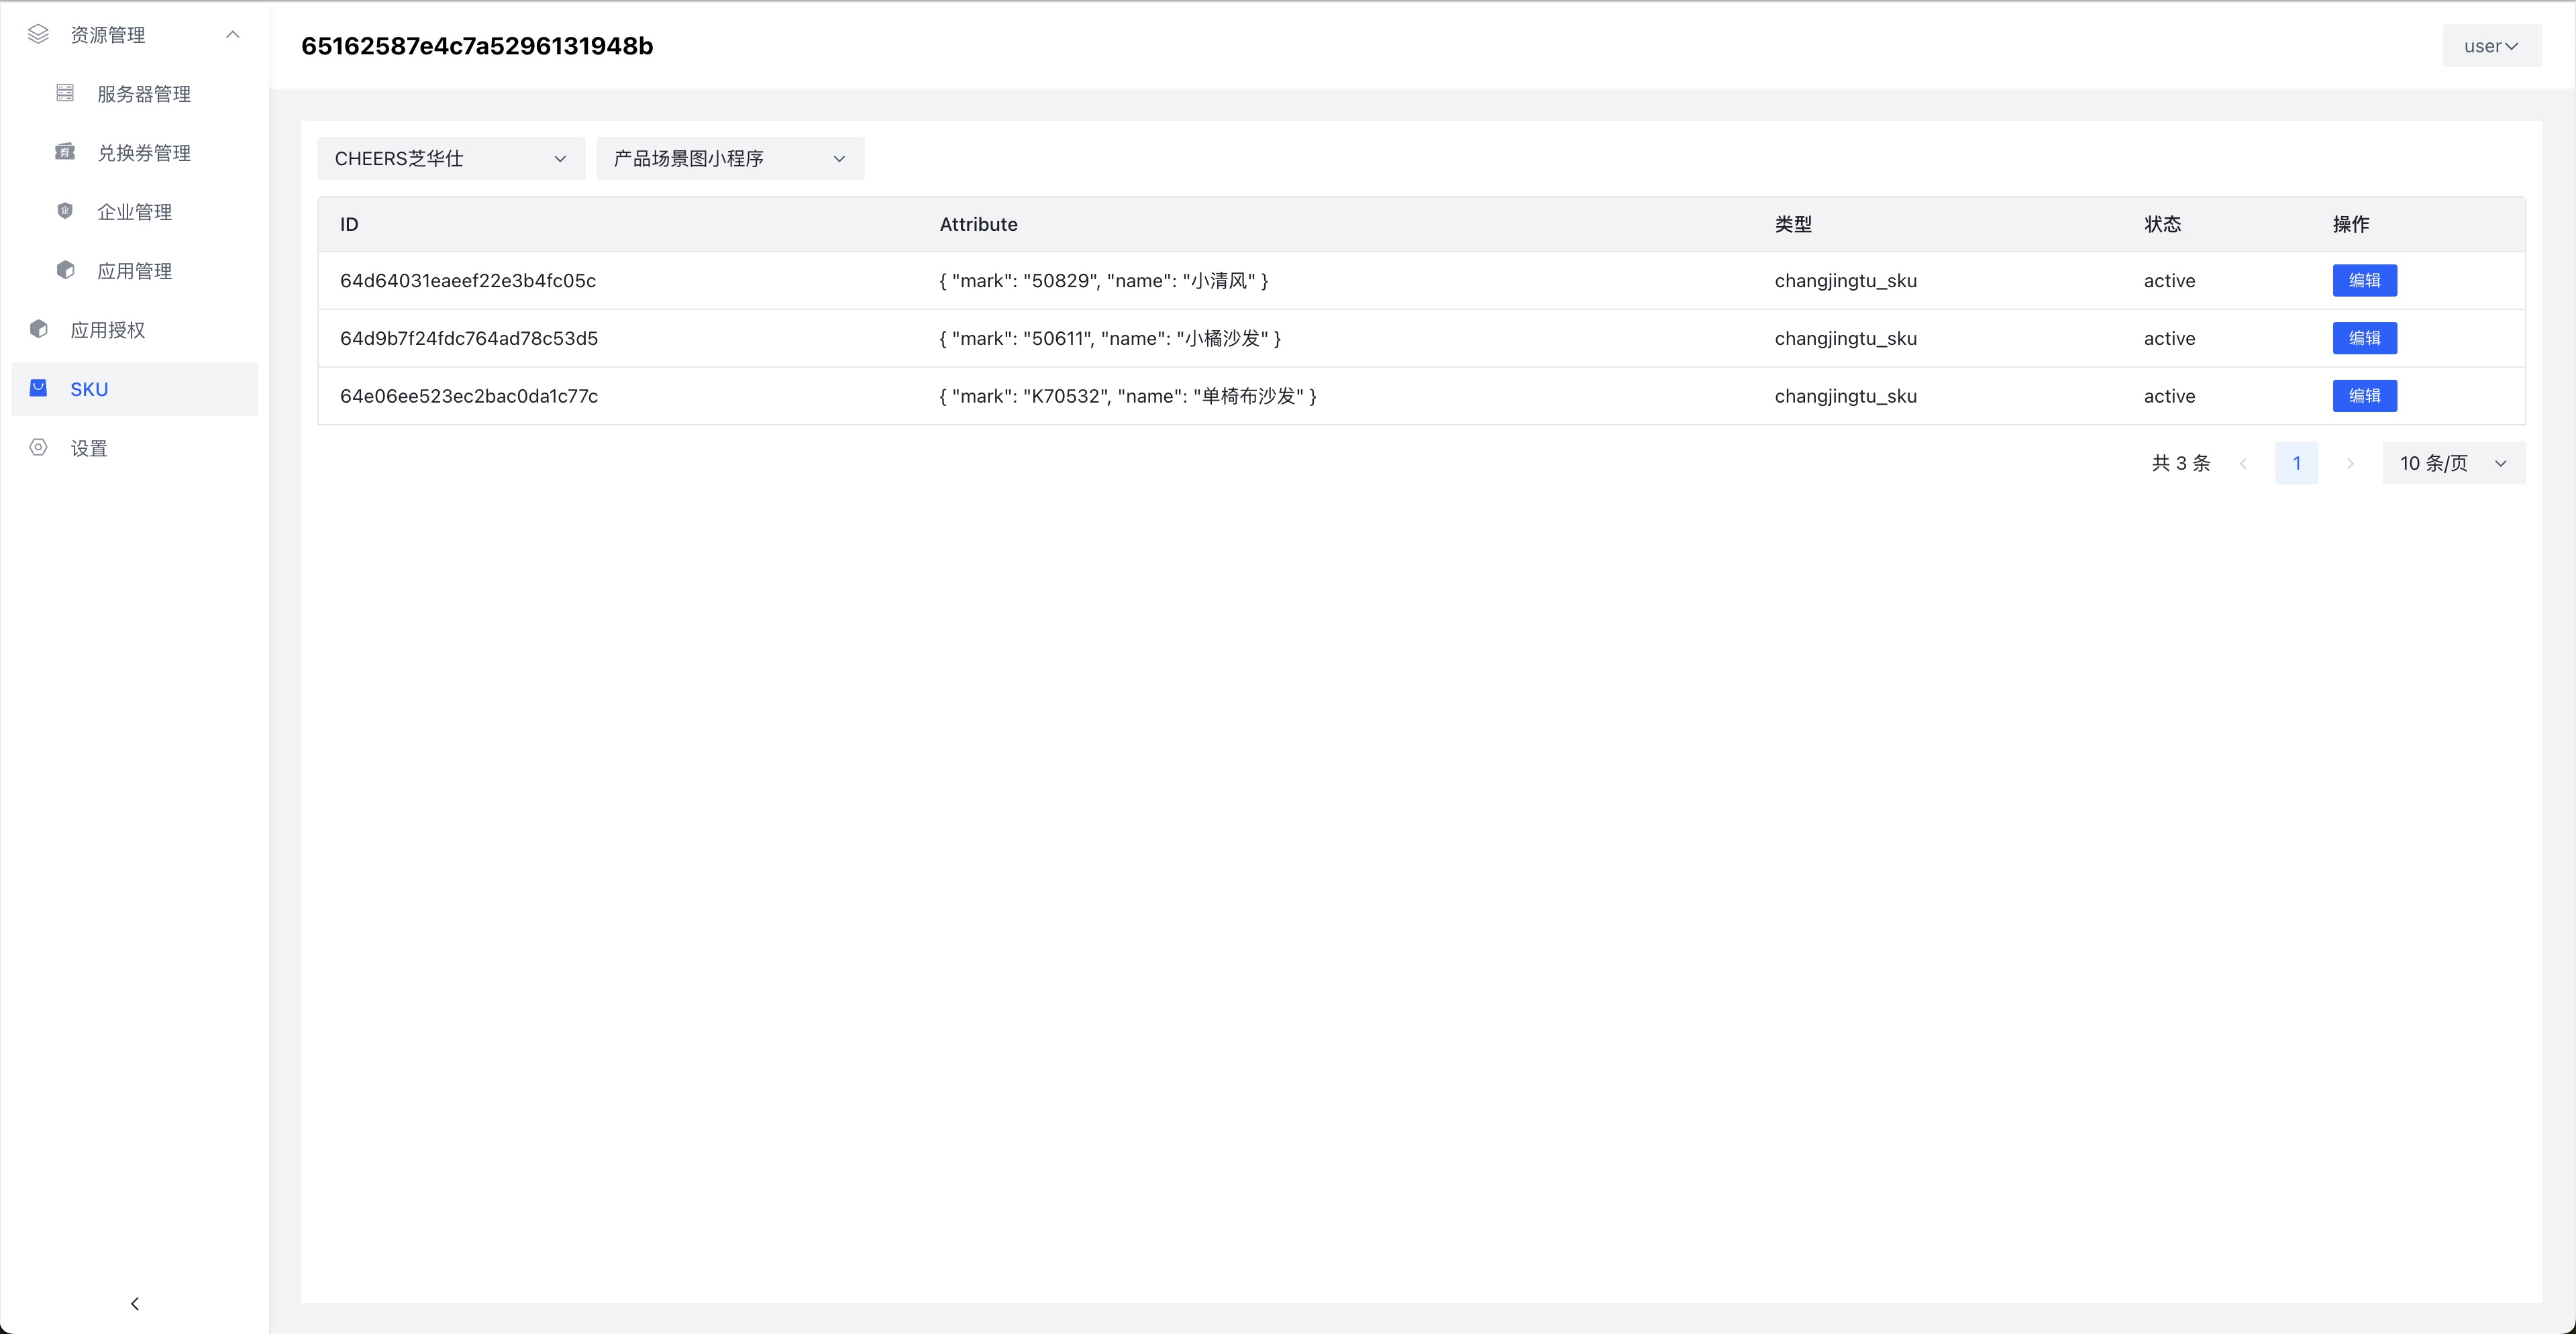This screenshot has width=2576, height=1334.
Task: Open the user account dropdown
Action: [2491, 46]
